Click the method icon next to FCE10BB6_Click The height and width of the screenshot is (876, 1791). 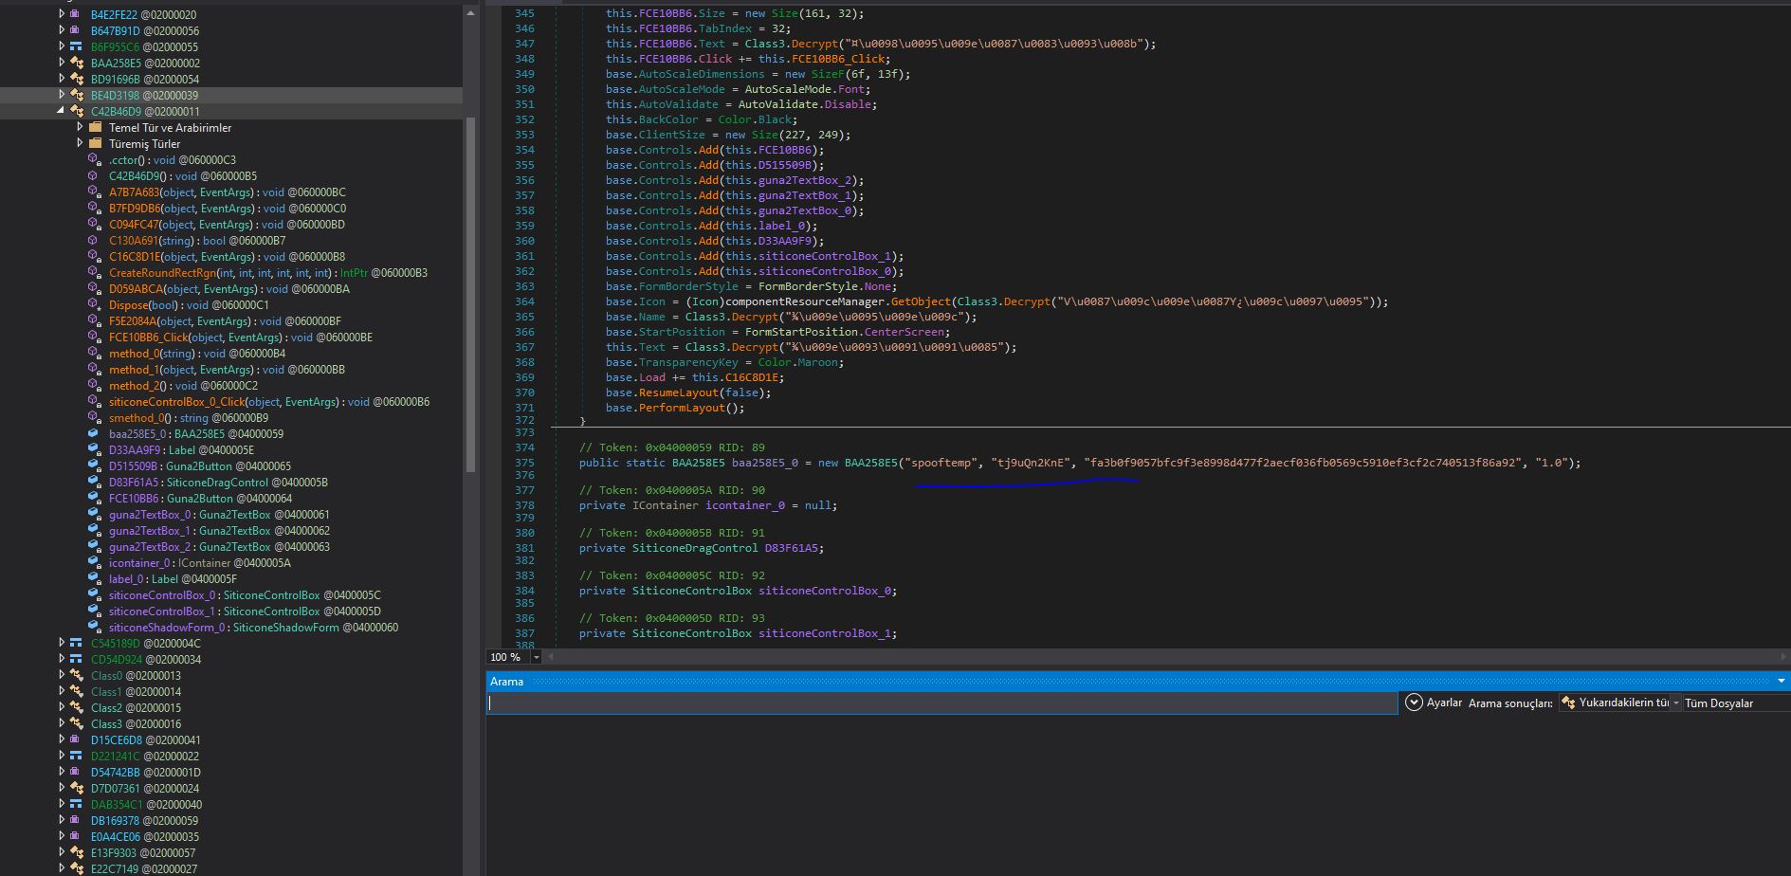pyautogui.click(x=94, y=338)
